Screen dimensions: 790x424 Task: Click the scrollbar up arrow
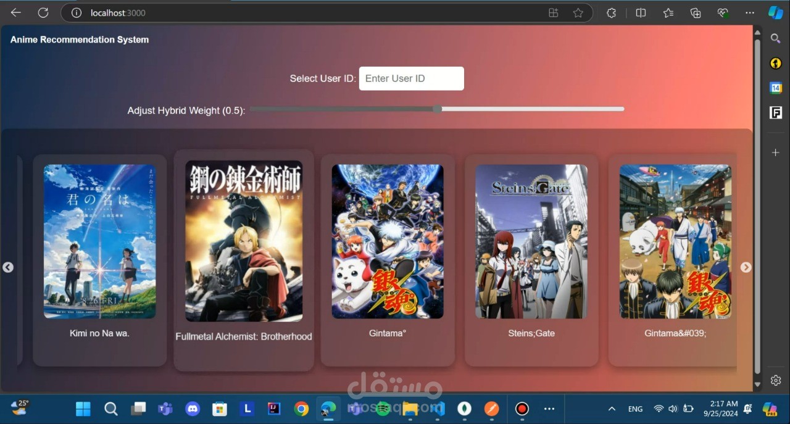[757, 33]
